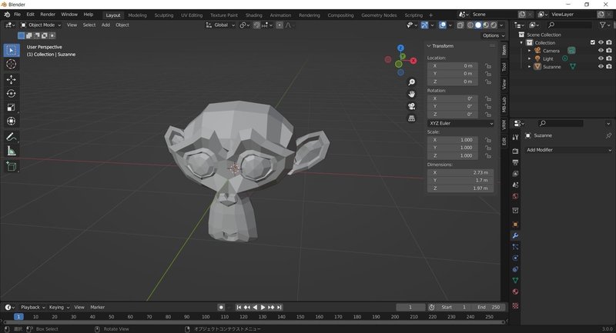This screenshot has height=333, width=616.
Task: Toggle camera view icon in viewport
Action: point(411,106)
